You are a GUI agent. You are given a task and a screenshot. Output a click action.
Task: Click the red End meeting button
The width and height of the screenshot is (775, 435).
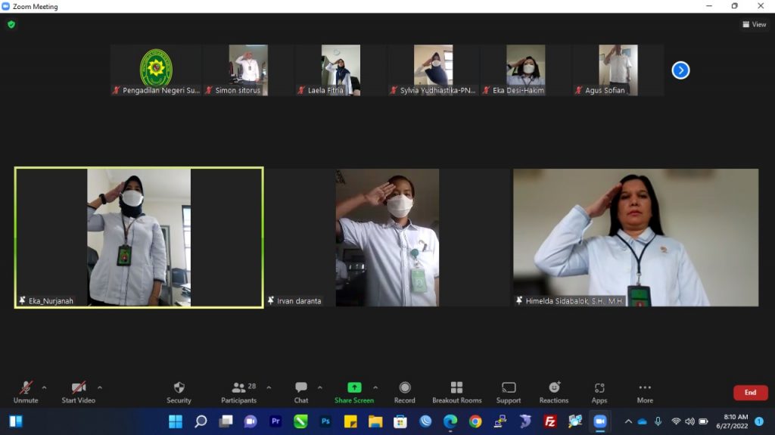750,393
